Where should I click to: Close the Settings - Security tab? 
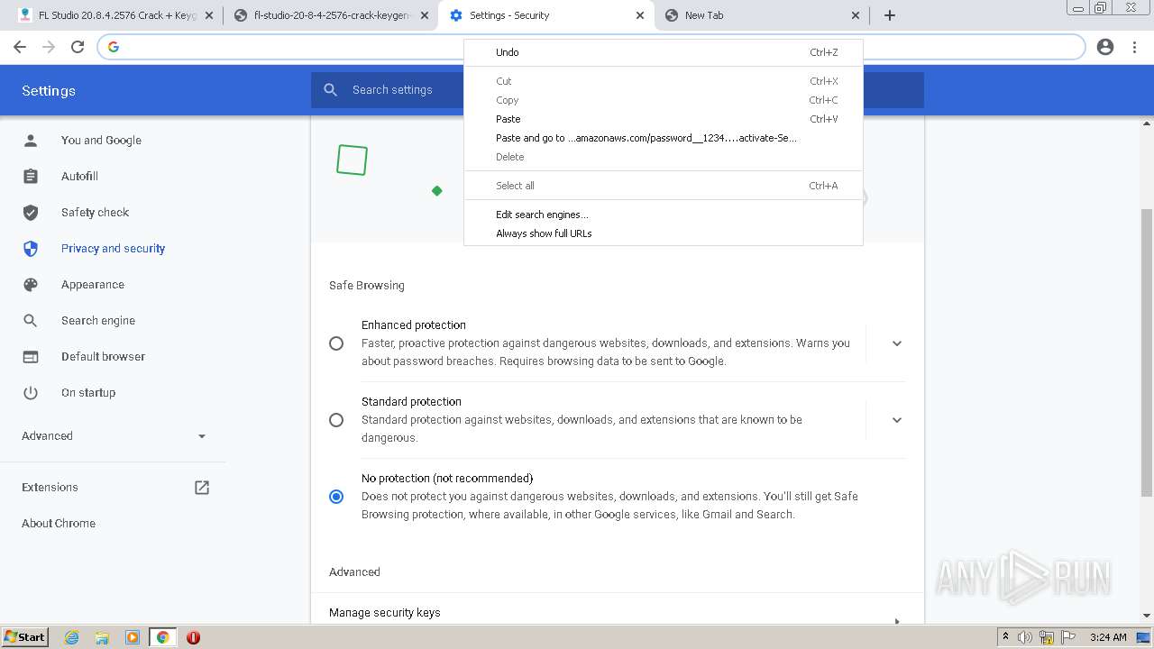point(640,15)
